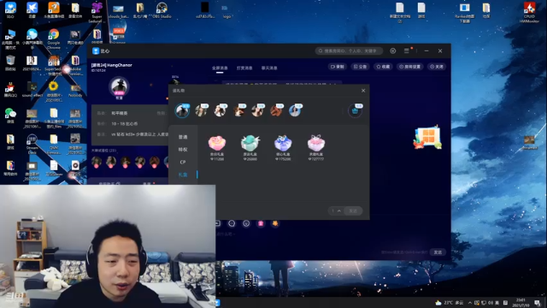Select the 普通 gift category tab
The width and height of the screenshot is (547, 308).
183,137
